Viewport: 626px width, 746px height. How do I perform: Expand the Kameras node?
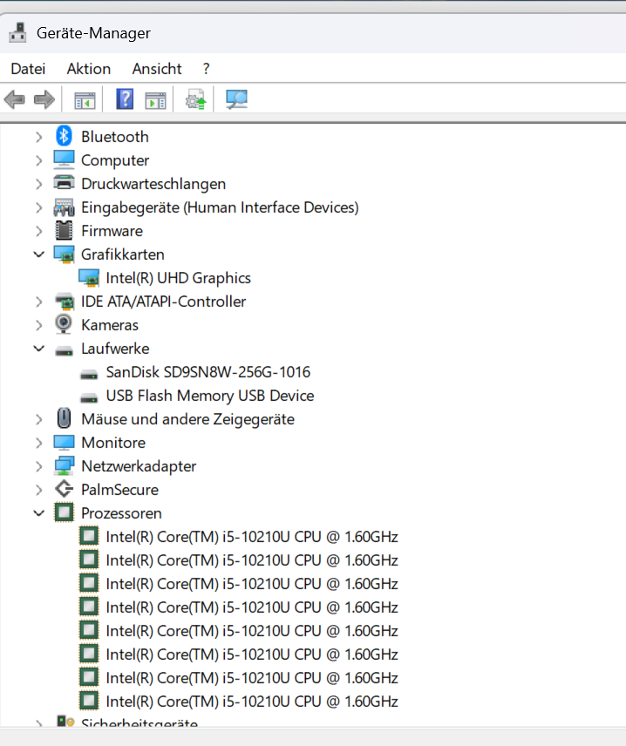coord(39,325)
